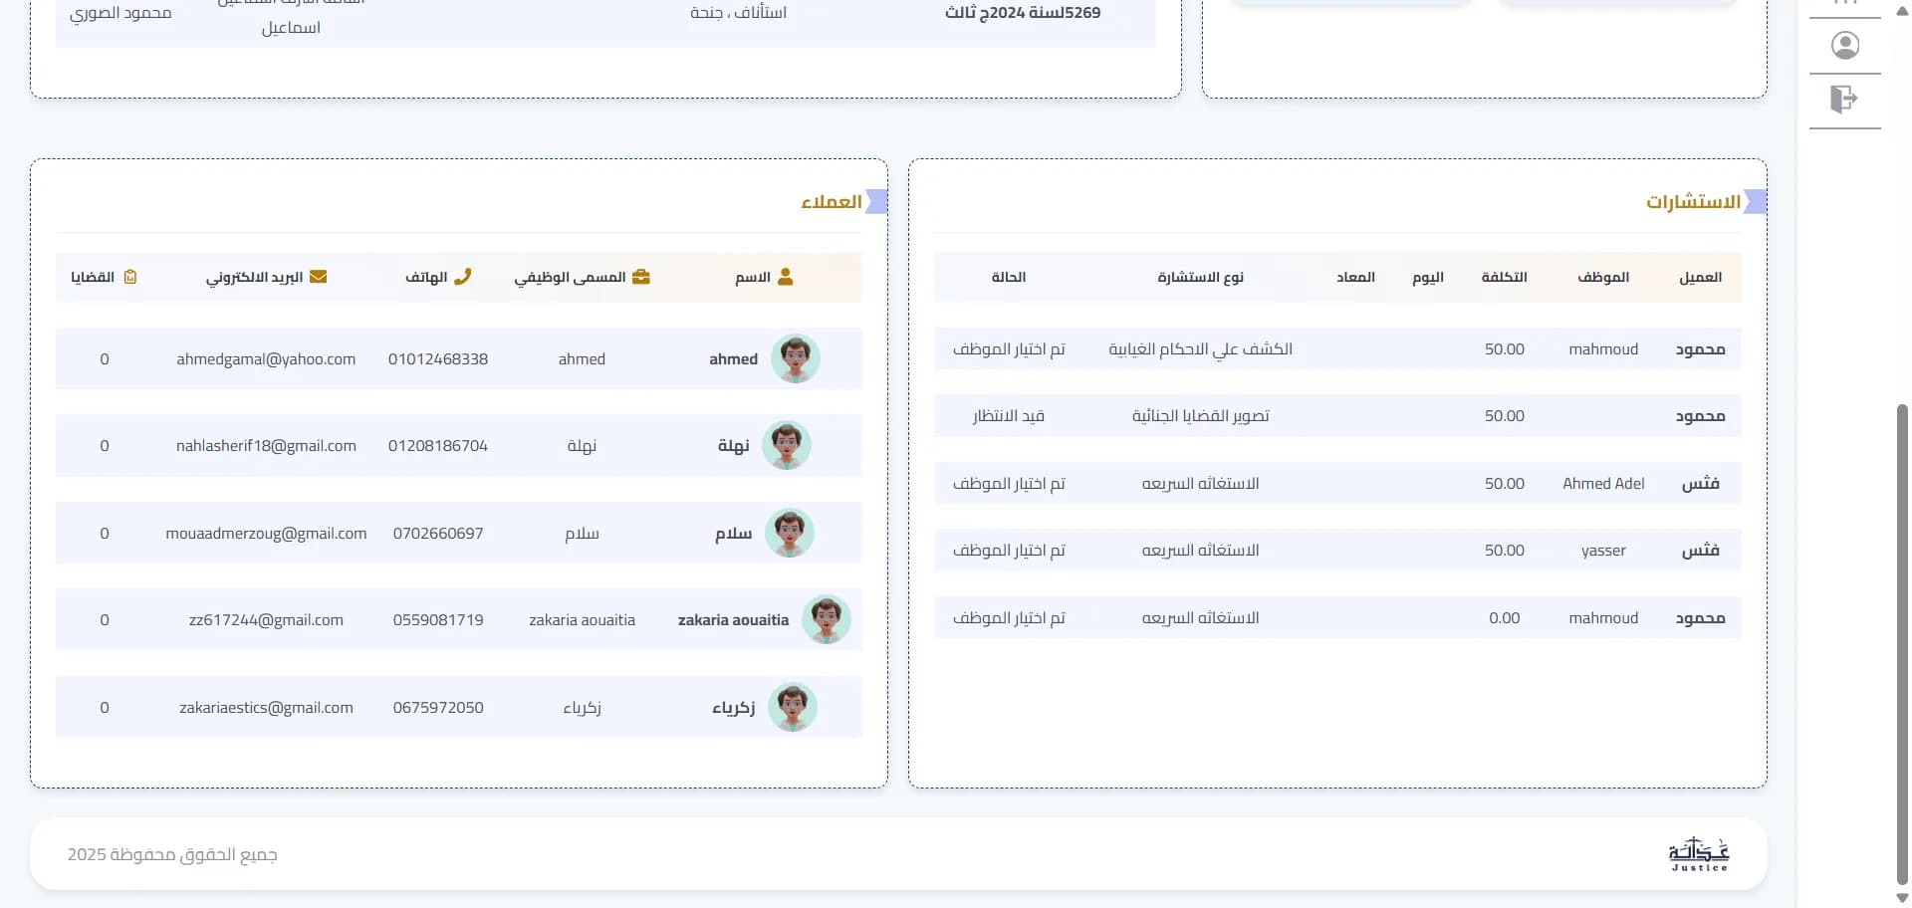
Task: Open زكرياء's avatar picture
Action: pyautogui.click(x=793, y=707)
